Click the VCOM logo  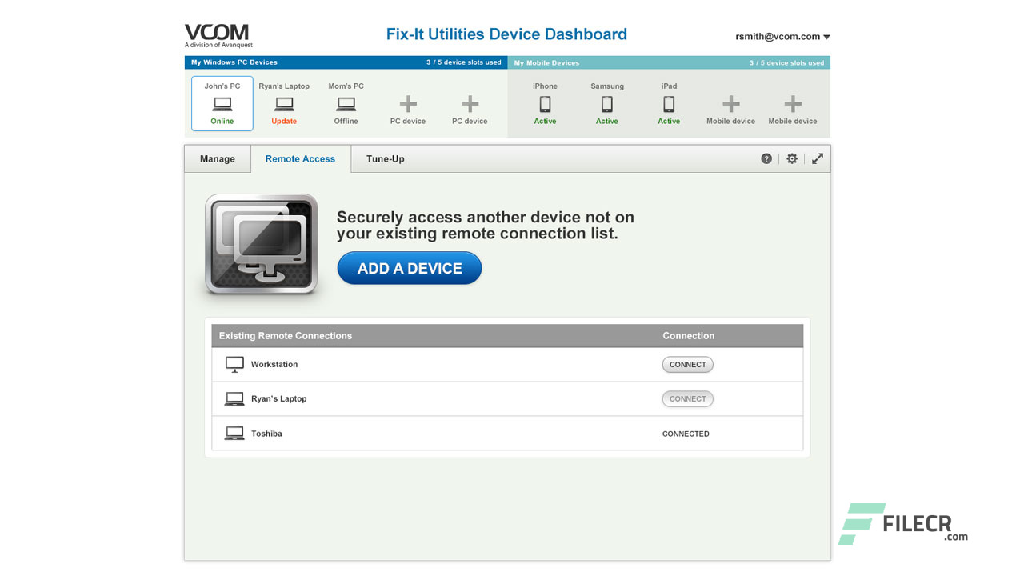218,36
